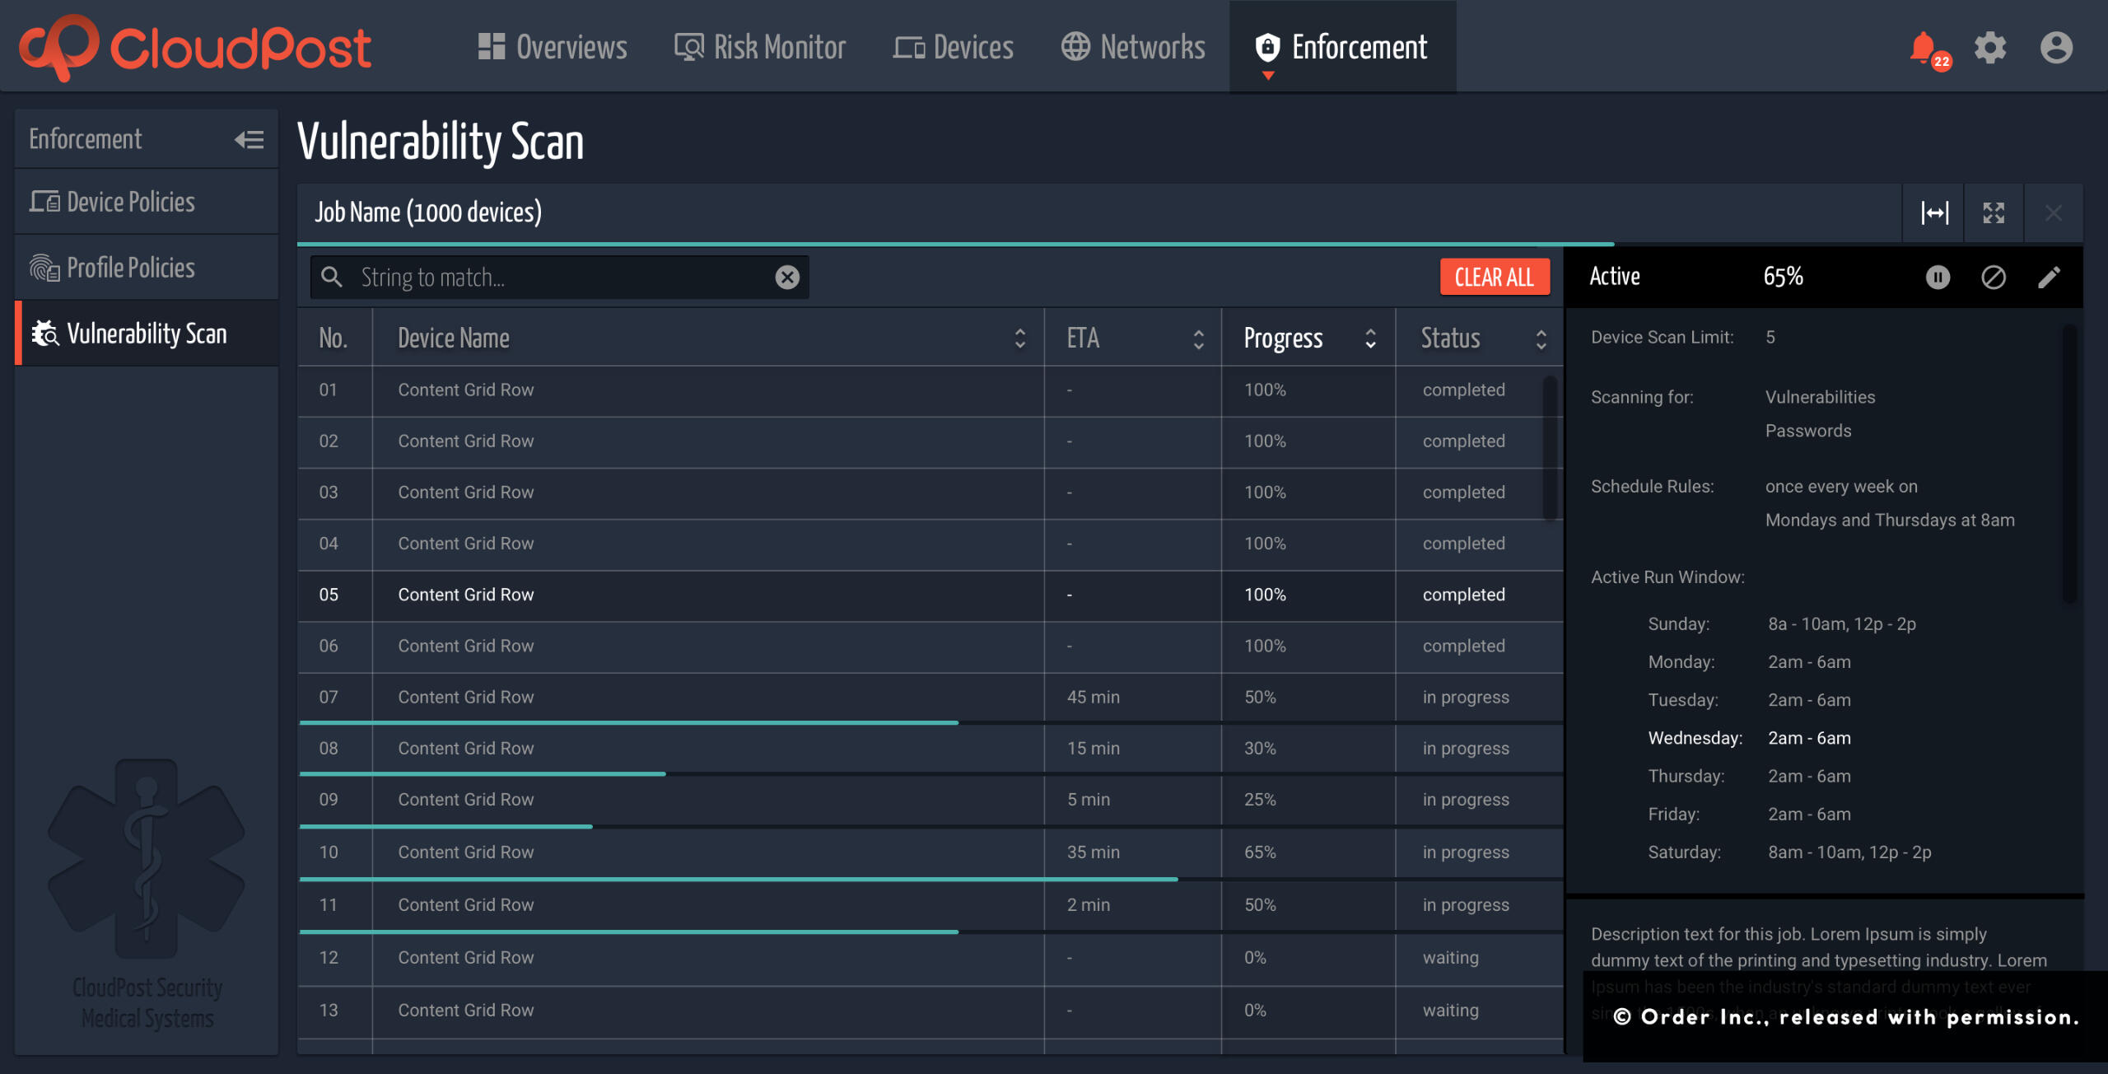Sort the table by ETA
This screenshot has height=1074, width=2108.
click(1198, 338)
